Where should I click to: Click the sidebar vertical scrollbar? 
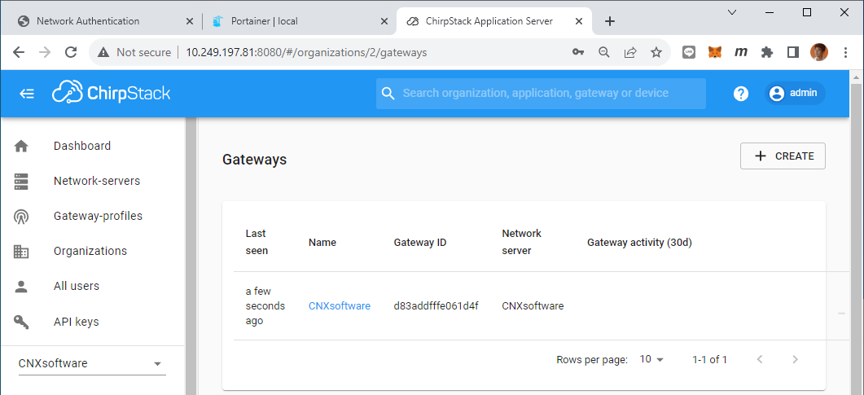tap(191, 256)
